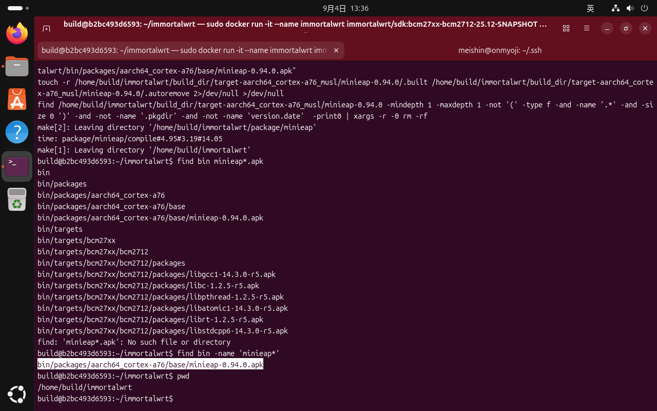This screenshot has height=411, width=657.
Task: Click the volume icon in top bar
Action: [630, 8]
